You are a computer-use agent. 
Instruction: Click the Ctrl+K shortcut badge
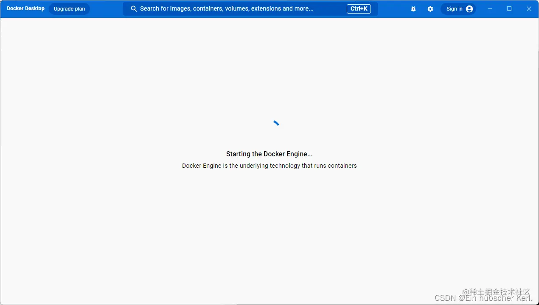[x=359, y=9]
